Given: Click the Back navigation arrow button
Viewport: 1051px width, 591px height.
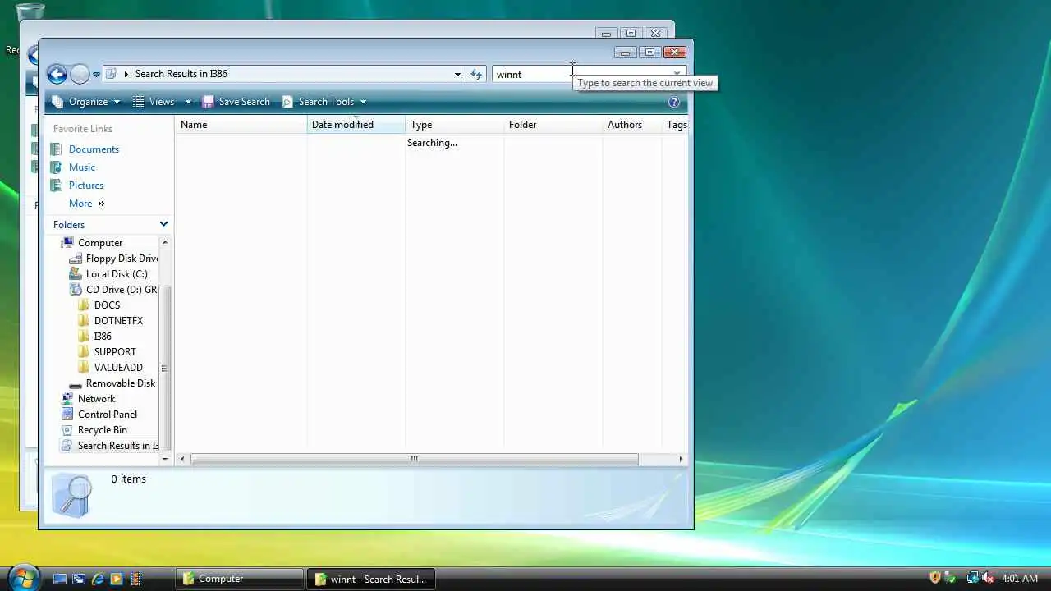Looking at the screenshot, I should point(57,75).
